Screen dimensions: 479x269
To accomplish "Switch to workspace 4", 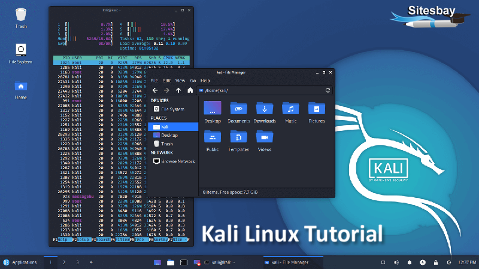I will tap(91, 262).
